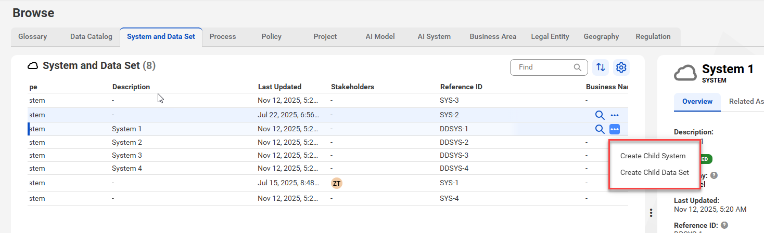Open table settings gear icon
The image size is (764, 233).
tap(621, 67)
